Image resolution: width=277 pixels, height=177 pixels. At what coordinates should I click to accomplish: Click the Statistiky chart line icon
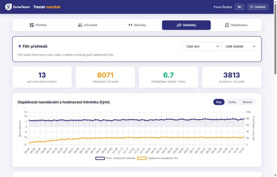tap(179, 25)
